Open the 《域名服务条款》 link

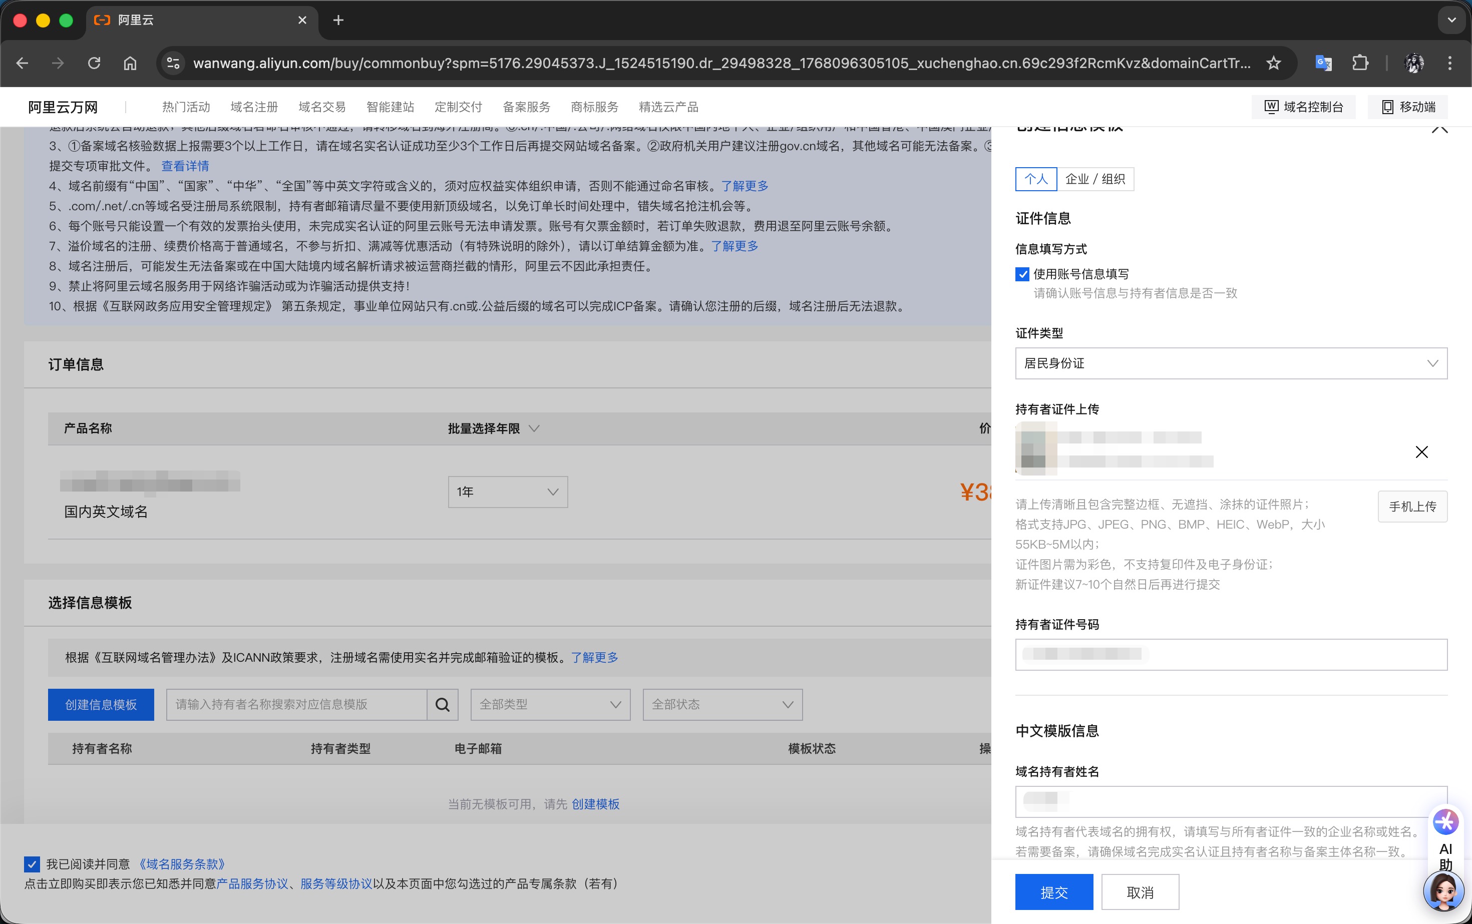[x=182, y=864]
